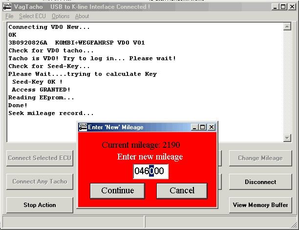The width and height of the screenshot is (299, 230).
Task: Click the 'trying to calculate Key' log line
Action: 83,74
